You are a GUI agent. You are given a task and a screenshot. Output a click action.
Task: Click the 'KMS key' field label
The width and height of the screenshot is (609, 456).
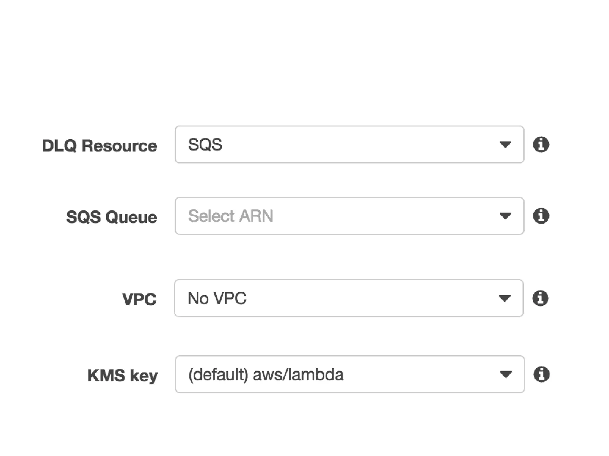click(123, 376)
